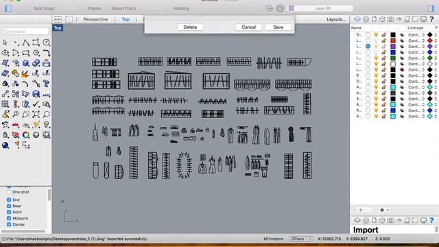
Task: Switch to four-viewport layout icon
Action: click(58, 19)
